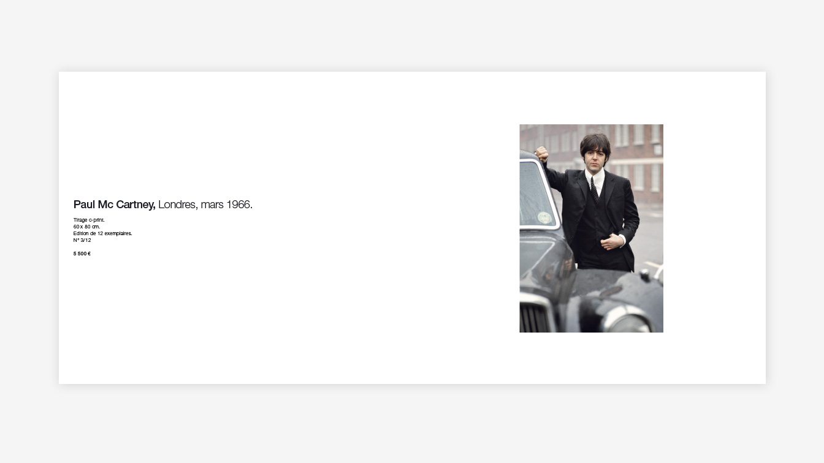Click 'Edition de 12 exemplaires.' text

tap(102, 233)
